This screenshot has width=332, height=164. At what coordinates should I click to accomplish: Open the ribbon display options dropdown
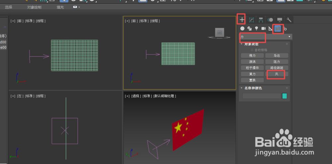pos(76,7)
